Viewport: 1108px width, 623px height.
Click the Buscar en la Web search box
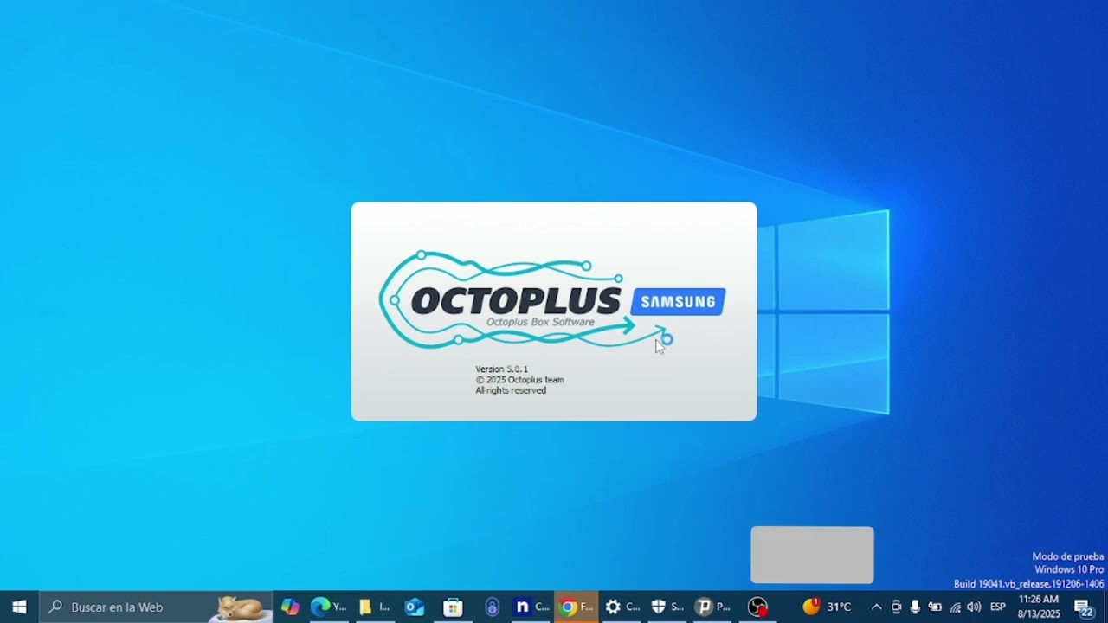156,607
